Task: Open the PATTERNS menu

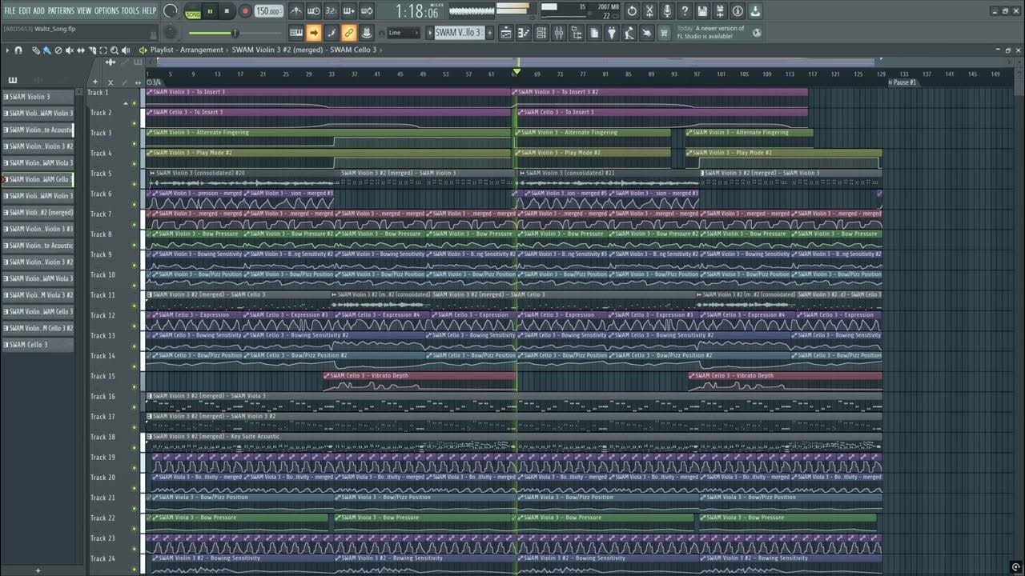Action: (61, 10)
